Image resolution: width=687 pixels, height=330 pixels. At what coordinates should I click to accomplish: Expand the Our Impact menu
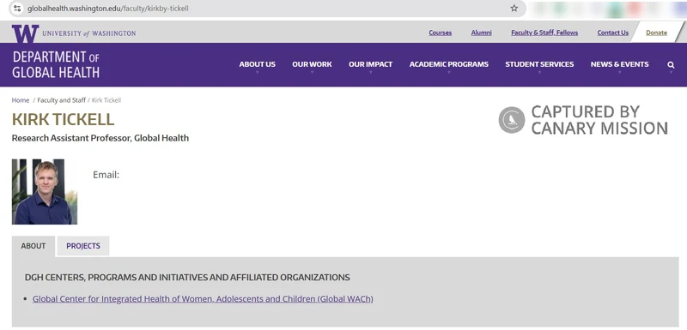(x=371, y=64)
